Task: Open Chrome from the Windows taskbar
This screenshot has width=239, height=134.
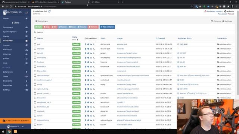Action: pyautogui.click(x=9, y=131)
